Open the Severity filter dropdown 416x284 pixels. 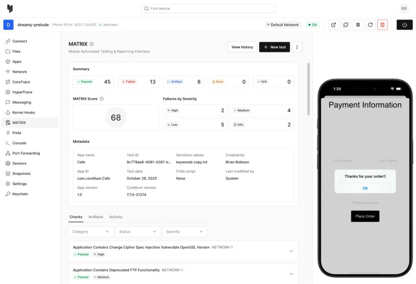tap(184, 232)
